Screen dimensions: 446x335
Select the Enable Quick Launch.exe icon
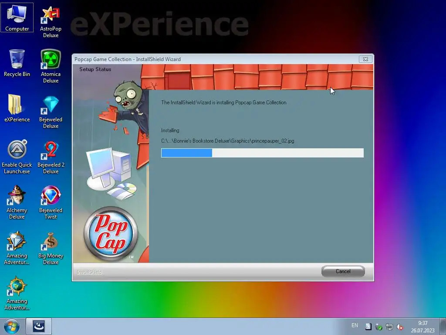click(17, 157)
